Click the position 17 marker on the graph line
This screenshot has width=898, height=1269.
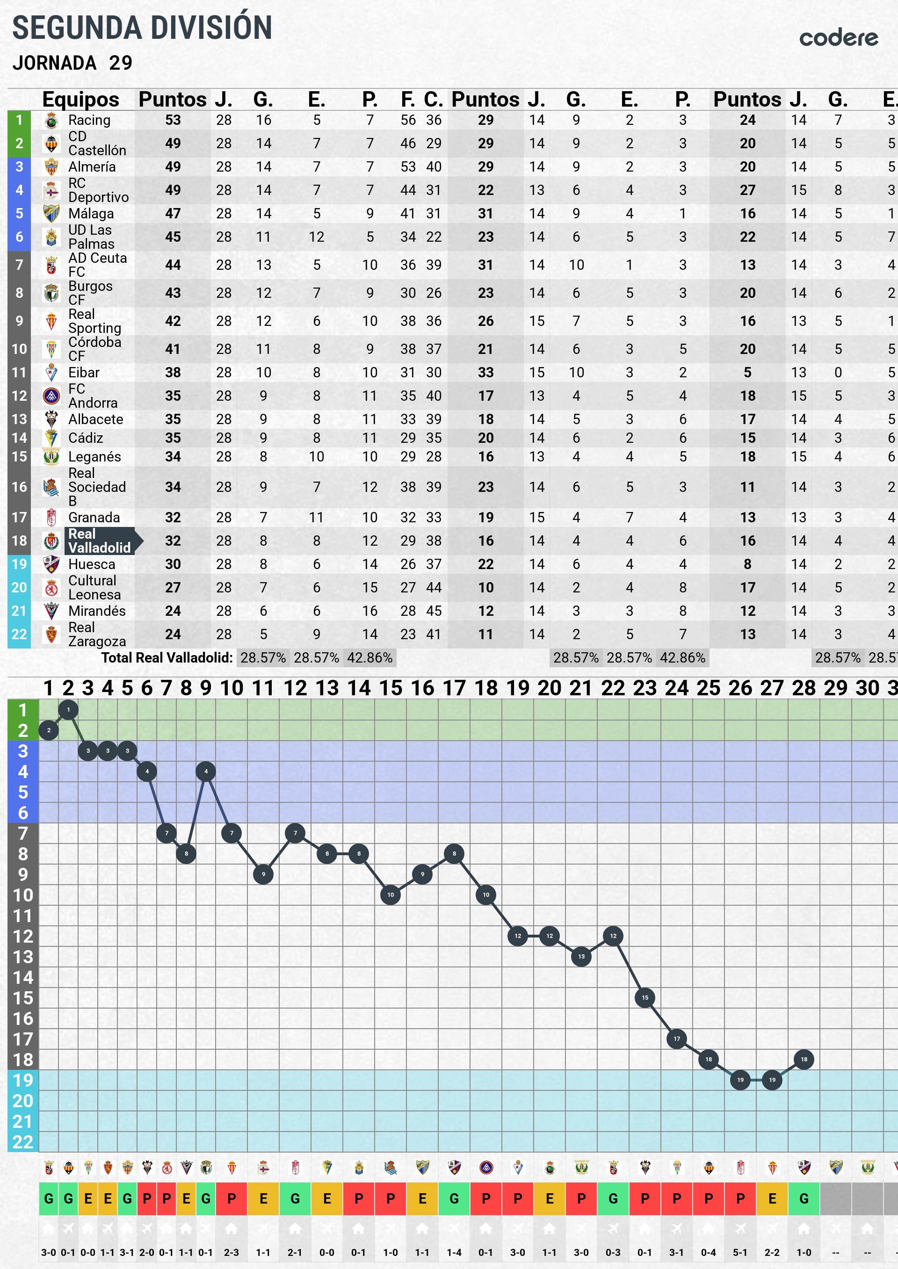coord(676,1038)
